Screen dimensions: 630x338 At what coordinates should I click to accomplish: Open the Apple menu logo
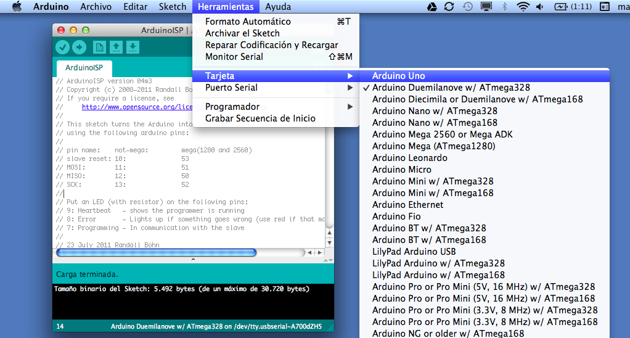[x=17, y=6]
